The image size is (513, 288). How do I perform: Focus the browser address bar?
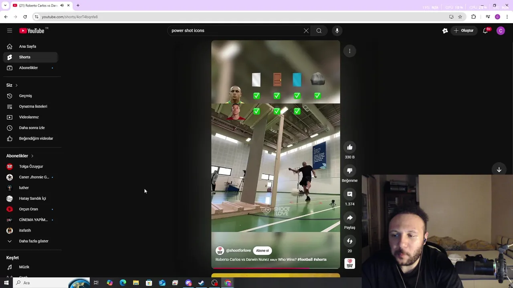[x=240, y=17]
